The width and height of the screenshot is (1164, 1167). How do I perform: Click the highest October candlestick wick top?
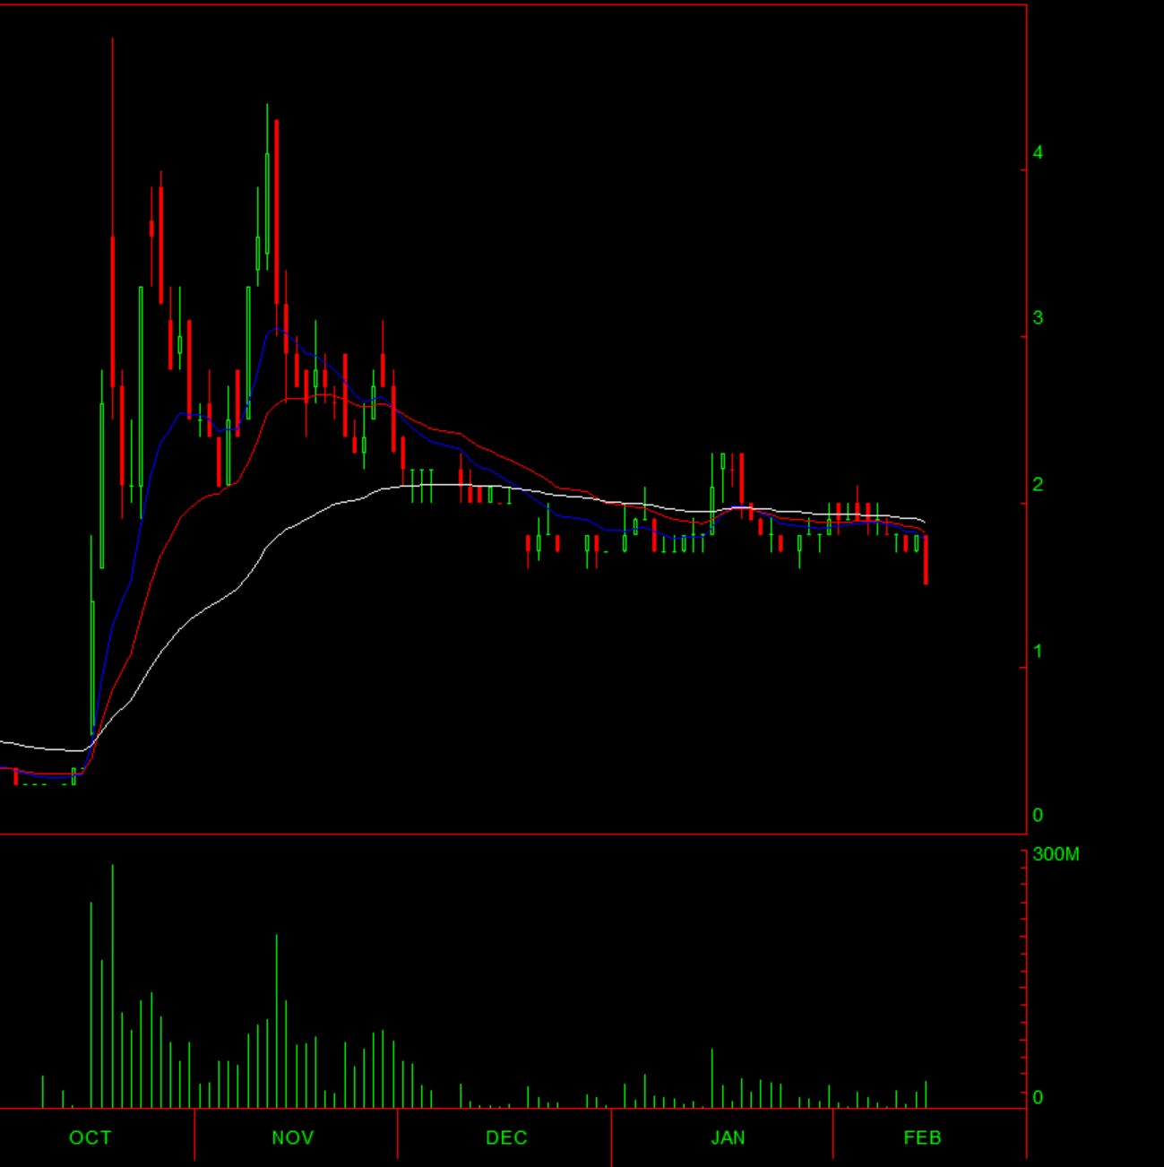(x=112, y=39)
